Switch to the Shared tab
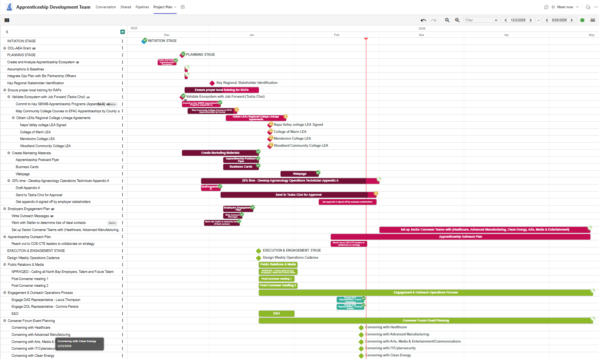Image resolution: width=599 pixels, height=359 pixels. [x=125, y=7]
